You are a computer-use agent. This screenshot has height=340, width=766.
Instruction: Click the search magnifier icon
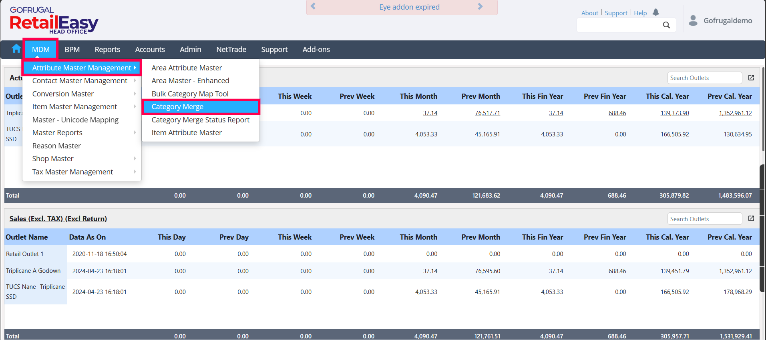(x=666, y=25)
